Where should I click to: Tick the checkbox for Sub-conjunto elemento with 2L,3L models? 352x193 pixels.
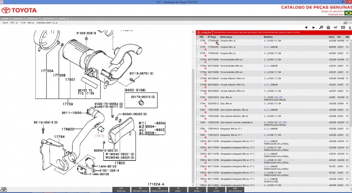coord(198,110)
